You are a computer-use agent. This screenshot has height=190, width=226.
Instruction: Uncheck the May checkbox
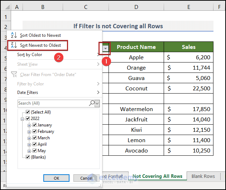34,150
